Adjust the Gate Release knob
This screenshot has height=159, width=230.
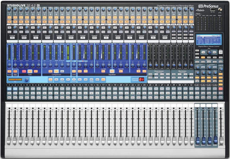point(38,65)
